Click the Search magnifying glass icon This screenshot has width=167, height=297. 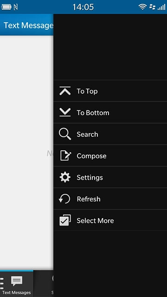pos(65,134)
